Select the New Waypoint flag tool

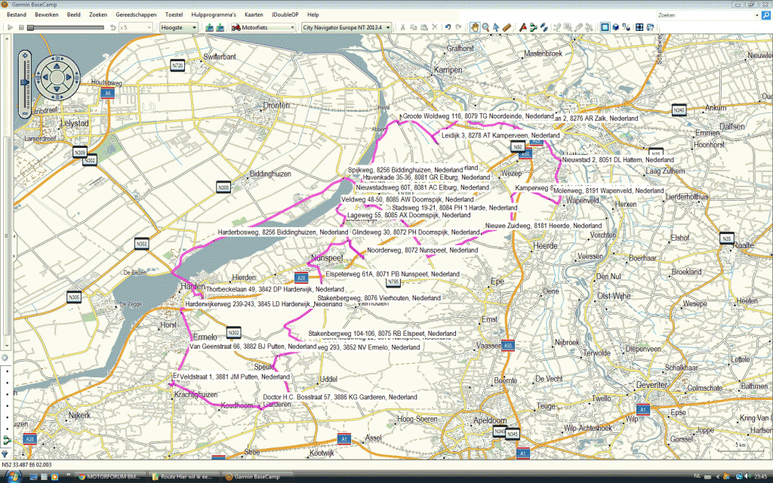tap(522, 28)
